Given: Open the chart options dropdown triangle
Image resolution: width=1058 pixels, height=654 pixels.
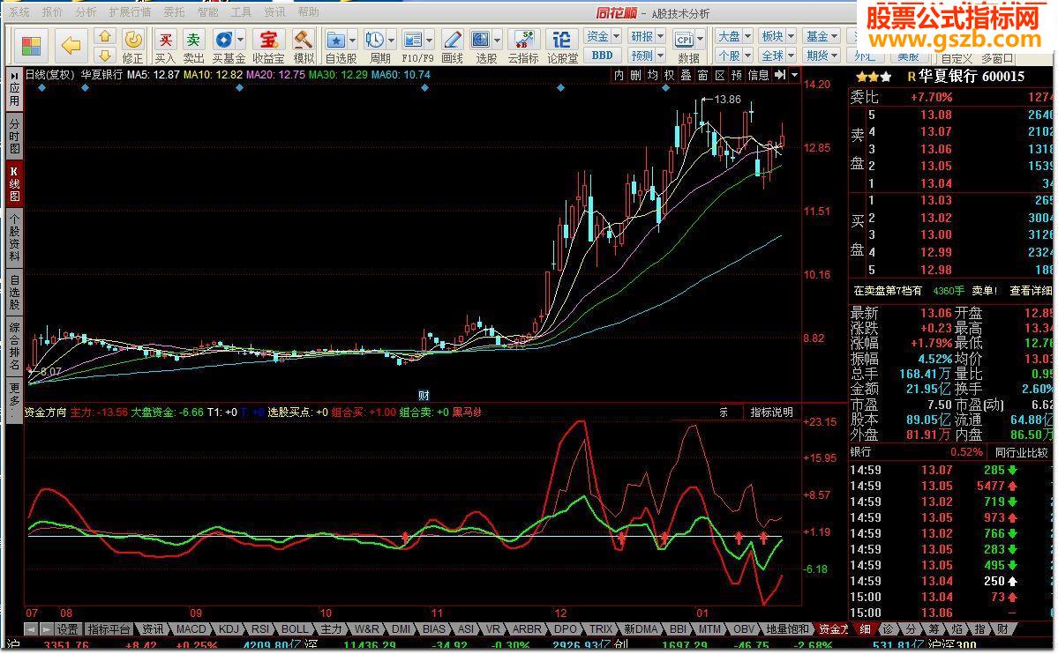Looking at the screenshot, I should 795,75.
